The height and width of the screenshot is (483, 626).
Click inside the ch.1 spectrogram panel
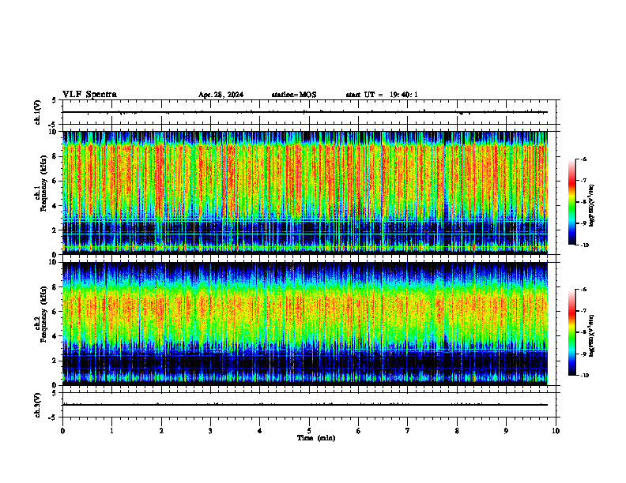[x=305, y=193]
